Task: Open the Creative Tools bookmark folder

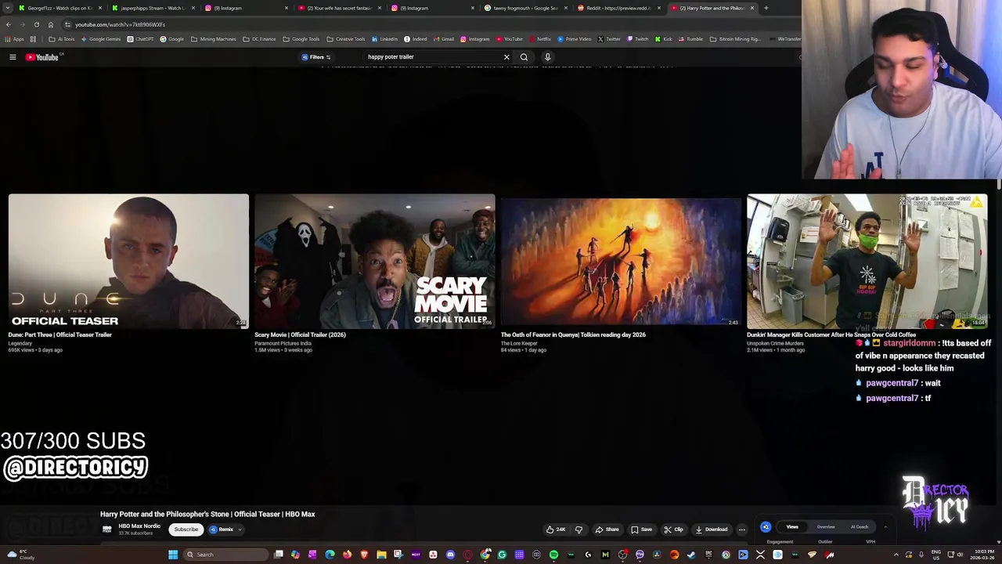Action: coord(346,39)
